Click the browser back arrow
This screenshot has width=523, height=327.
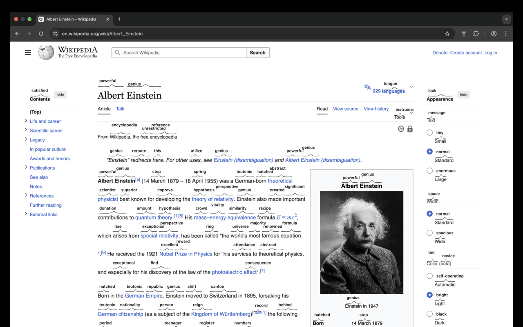pos(17,34)
